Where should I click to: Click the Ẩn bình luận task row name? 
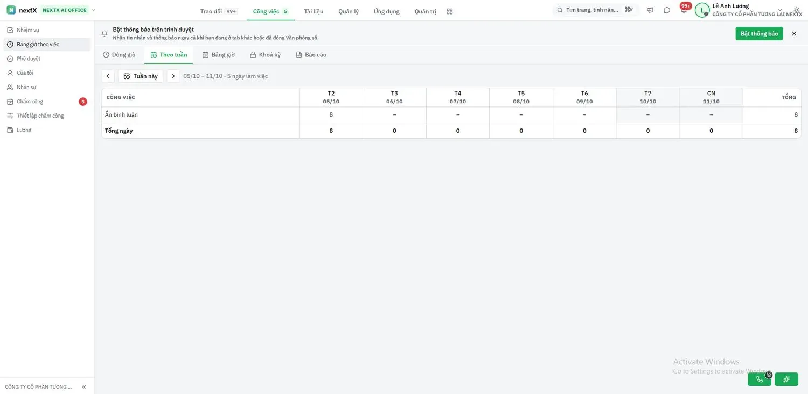(x=121, y=115)
